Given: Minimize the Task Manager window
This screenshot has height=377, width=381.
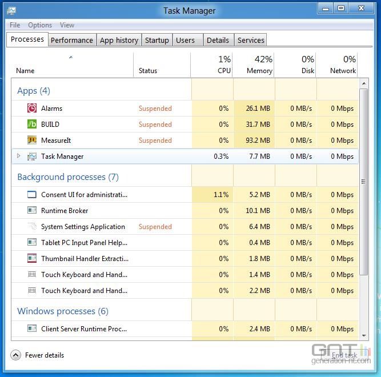Looking at the screenshot, I should click(x=325, y=9).
